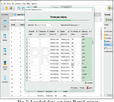The height and width of the screenshot is (102, 114).
Task: Click the green 'no problems' status icon
Action: pyautogui.click(x=86, y=83)
